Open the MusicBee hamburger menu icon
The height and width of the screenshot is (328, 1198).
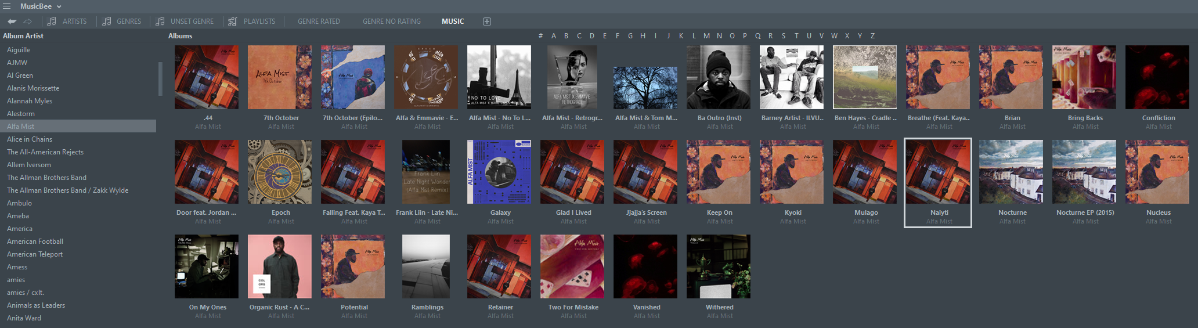7,6
